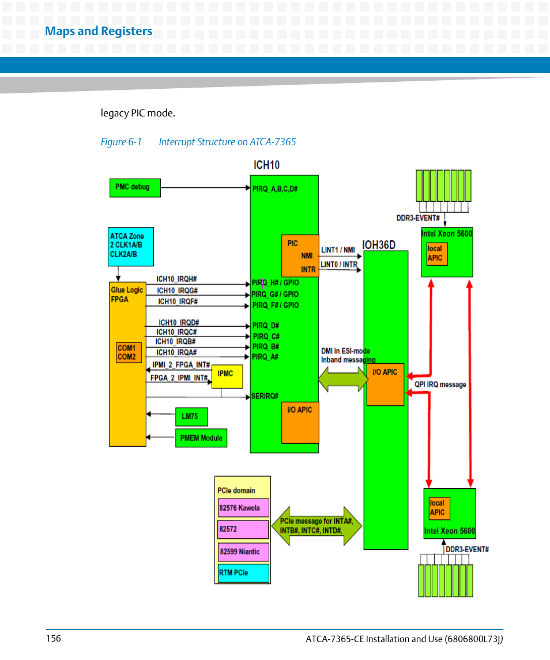Click the PCIe message for INTA# arrow

317,526
